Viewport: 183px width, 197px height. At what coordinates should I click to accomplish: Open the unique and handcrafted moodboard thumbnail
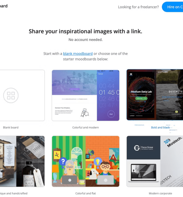pos(22,161)
